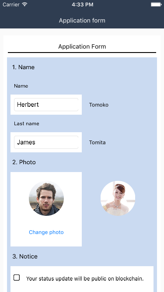Tap the 2. Photo section header
The image size is (164, 292).
(x=24, y=162)
